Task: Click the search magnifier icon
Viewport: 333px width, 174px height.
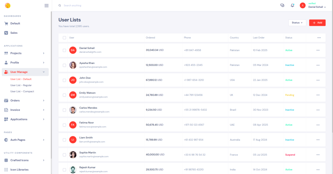Action: [x=60, y=6]
